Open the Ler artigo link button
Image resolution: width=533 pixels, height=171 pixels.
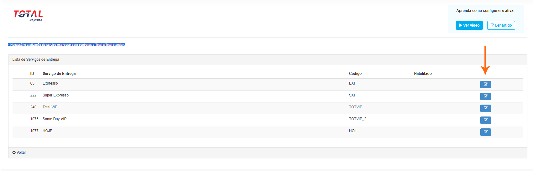point(501,25)
